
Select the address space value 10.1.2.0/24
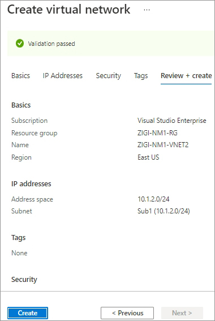pyautogui.click(x=153, y=199)
